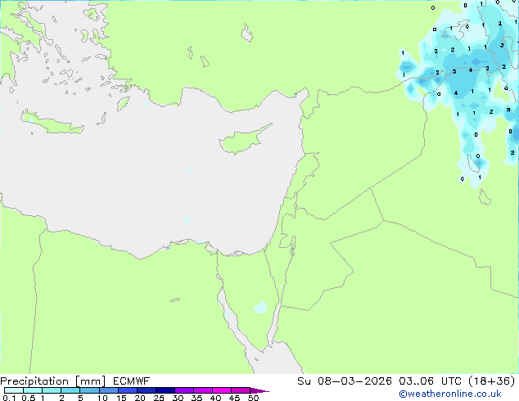Click the '03..06 UTC' time range
The image size is (519, 401).
431,381
